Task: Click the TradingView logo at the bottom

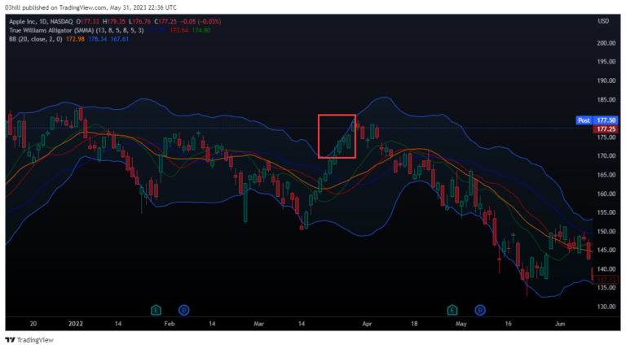Action: pyautogui.click(x=29, y=340)
